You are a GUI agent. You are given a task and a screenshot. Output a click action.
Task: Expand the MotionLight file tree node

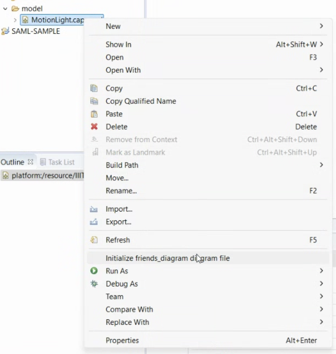(15, 20)
